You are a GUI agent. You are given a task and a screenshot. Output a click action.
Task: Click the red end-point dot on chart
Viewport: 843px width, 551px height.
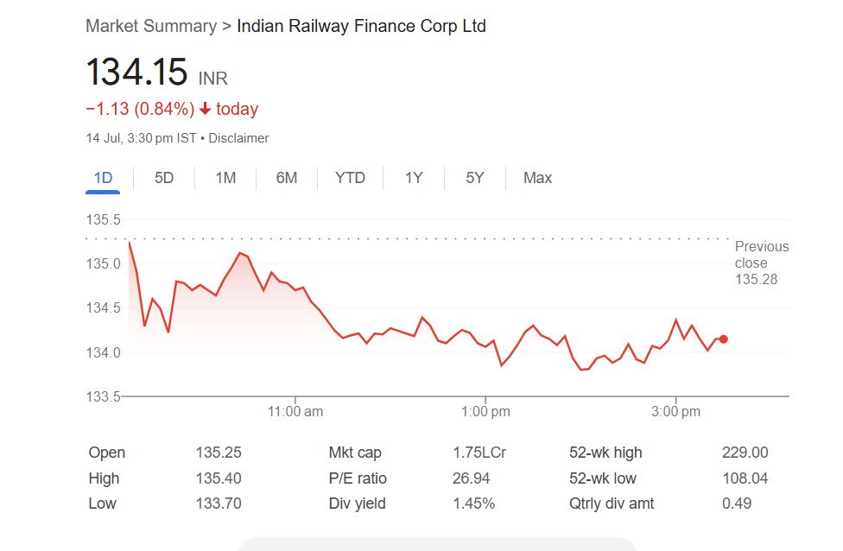pyautogui.click(x=723, y=339)
